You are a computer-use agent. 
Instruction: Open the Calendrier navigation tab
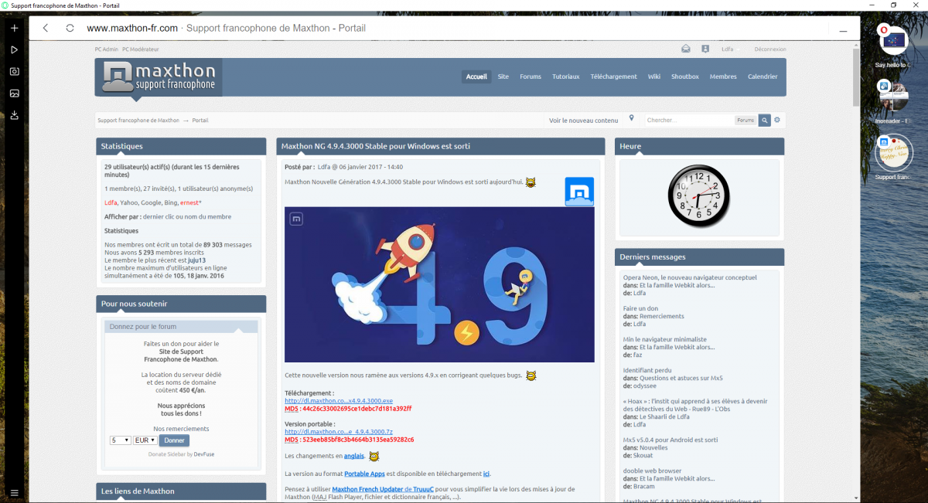point(763,76)
